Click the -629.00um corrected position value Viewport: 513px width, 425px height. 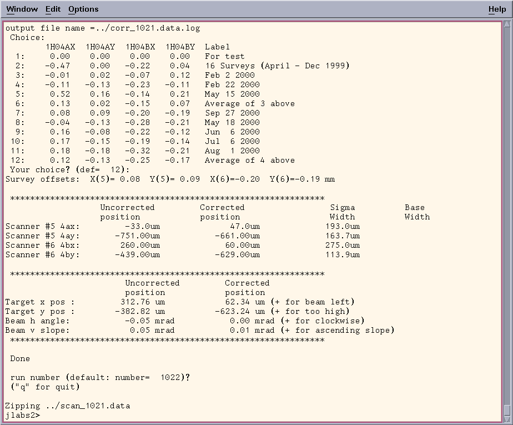[x=237, y=255]
